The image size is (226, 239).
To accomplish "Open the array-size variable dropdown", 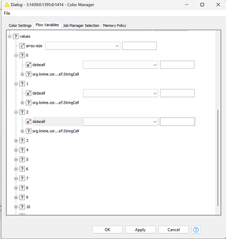I will point(83,46).
